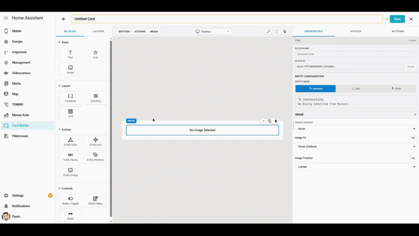Close the card editor with the X
This screenshot has width=419, height=236.
[x=411, y=19]
